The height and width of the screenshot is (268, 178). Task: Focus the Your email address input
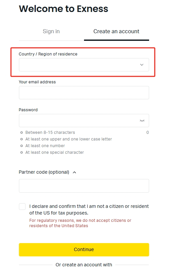84,93
